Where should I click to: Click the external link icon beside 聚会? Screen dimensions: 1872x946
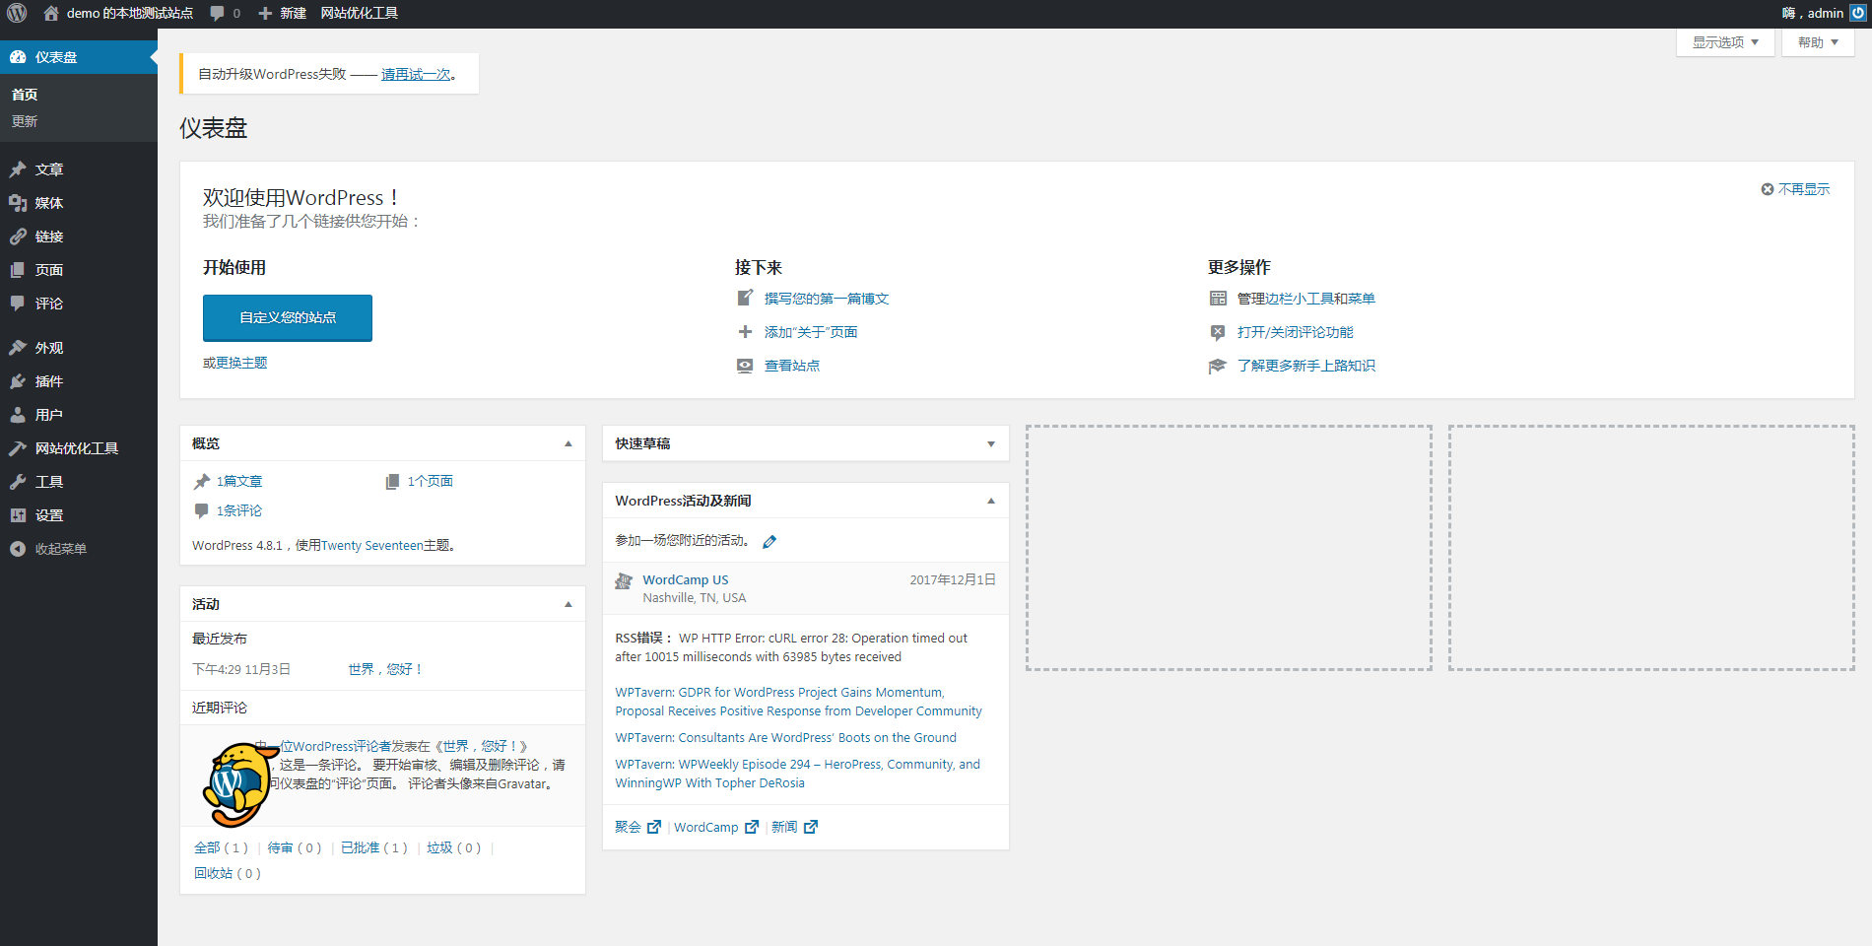pos(654,827)
